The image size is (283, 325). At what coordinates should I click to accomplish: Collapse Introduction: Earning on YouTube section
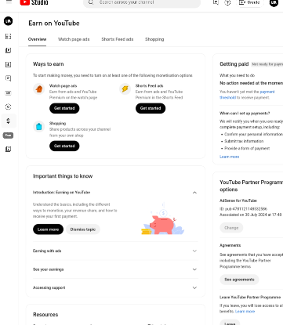(x=194, y=193)
